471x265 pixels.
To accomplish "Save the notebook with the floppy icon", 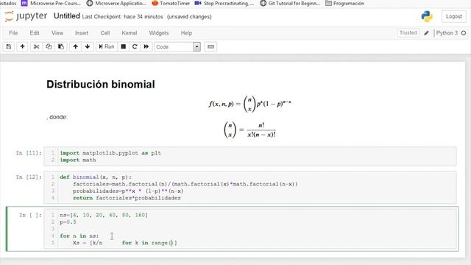I will [9, 46].
